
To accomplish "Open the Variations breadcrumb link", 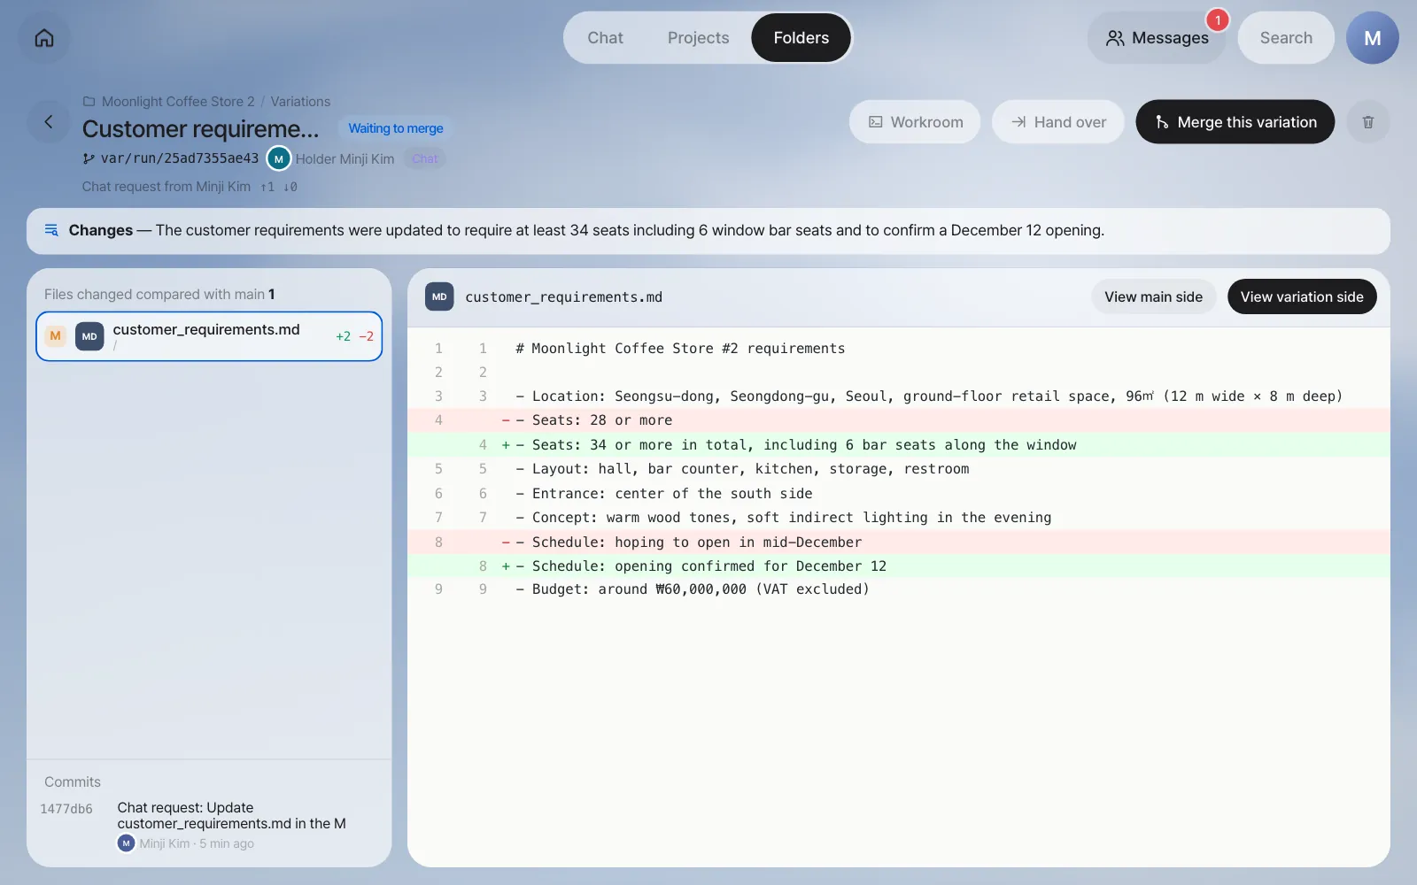I will click(x=300, y=102).
